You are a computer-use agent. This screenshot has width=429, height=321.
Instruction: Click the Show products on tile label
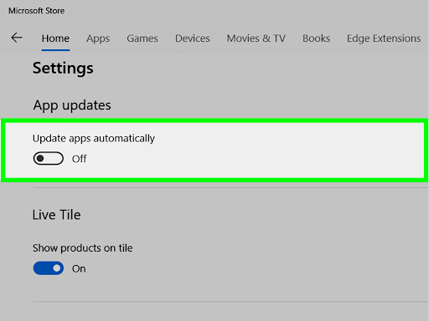point(82,248)
